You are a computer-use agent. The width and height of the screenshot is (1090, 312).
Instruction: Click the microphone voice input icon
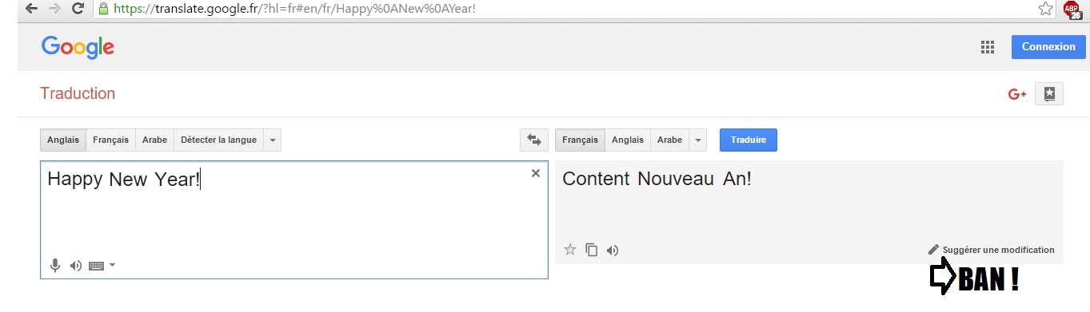(55, 266)
